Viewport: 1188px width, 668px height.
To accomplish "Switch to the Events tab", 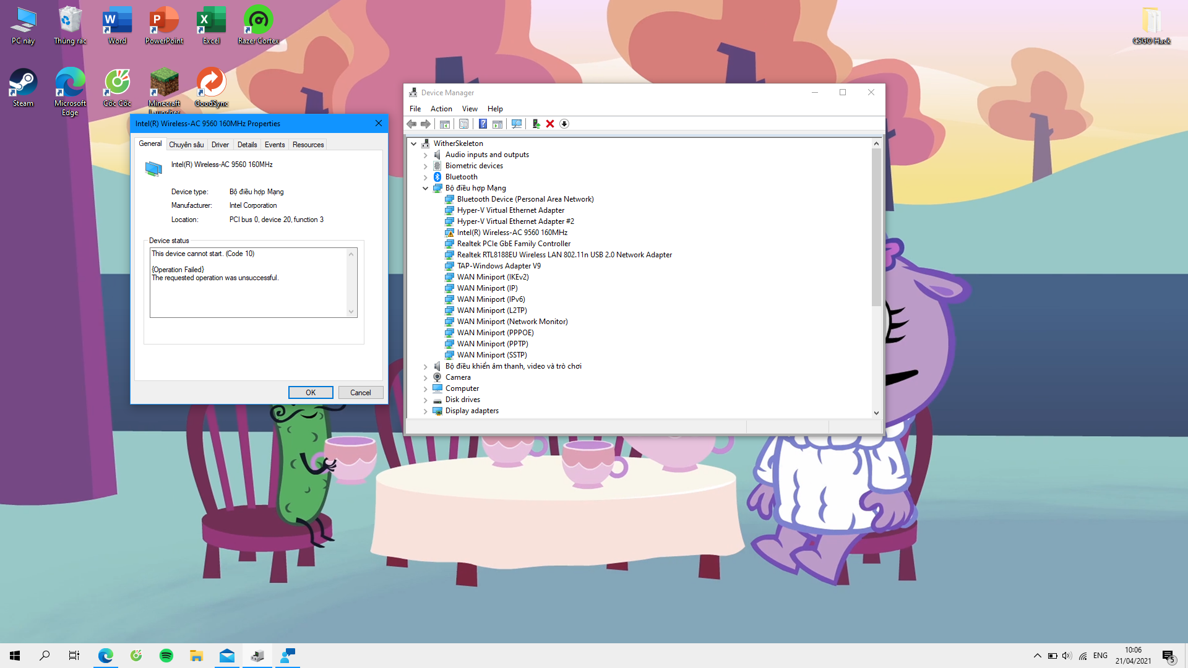I will tap(275, 145).
